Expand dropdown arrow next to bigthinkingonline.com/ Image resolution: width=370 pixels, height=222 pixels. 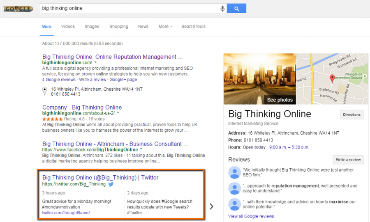[95, 62]
